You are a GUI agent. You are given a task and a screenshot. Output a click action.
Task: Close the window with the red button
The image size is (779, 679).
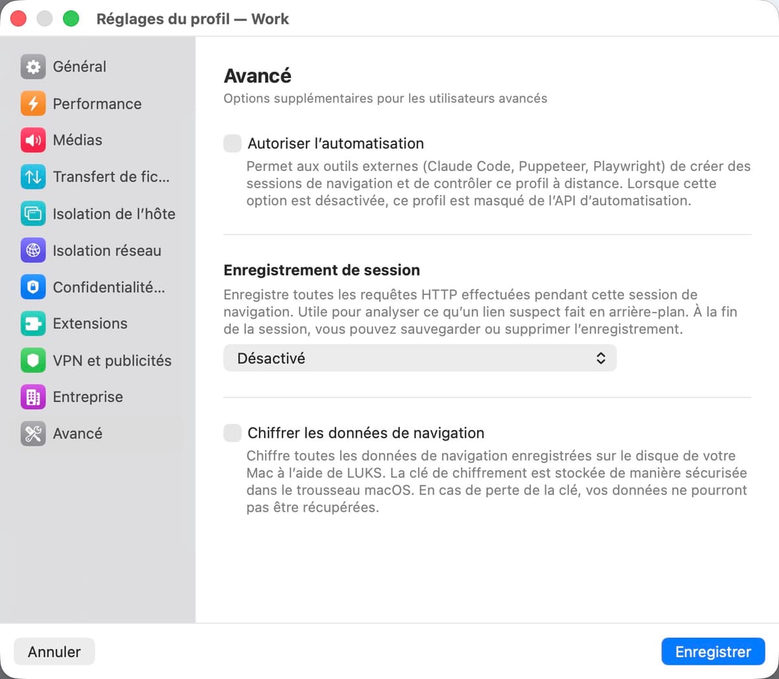(18, 19)
